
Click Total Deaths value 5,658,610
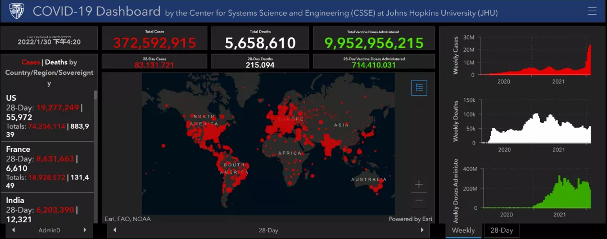260,43
